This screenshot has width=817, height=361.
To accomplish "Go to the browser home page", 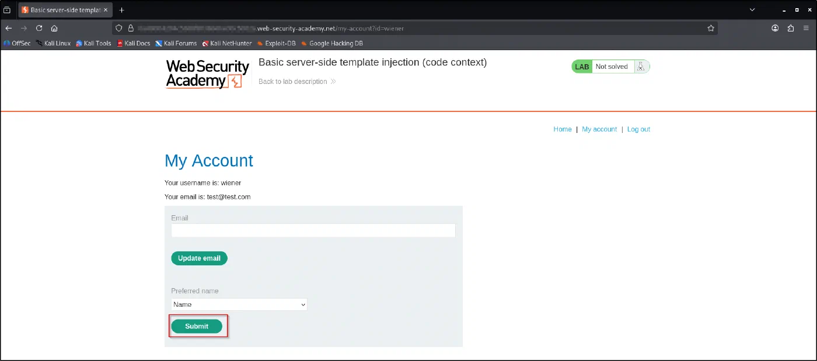I will coord(54,28).
